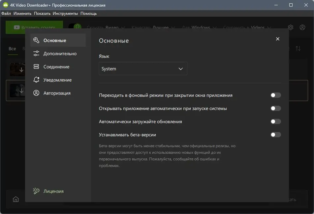314x214 pixels.
Task: Open the Соединение connection settings
Action: (56, 67)
